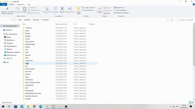195x109 pixels.
Task: Select the resourcepacks folder
Action: (30, 69)
